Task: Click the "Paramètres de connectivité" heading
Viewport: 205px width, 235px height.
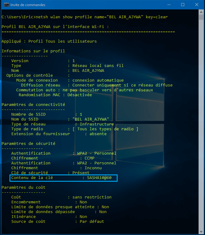Action: (33, 105)
